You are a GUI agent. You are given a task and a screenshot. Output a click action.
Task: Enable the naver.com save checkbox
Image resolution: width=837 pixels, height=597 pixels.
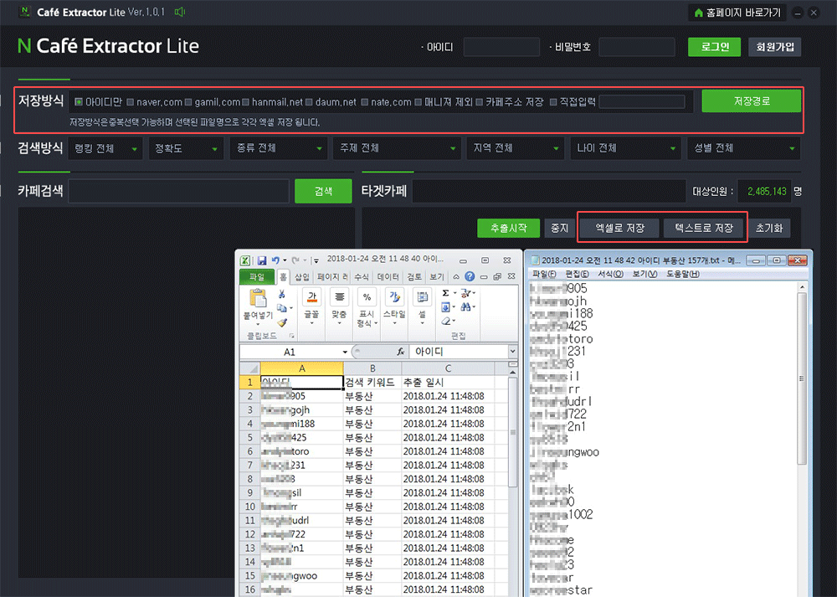click(x=131, y=102)
